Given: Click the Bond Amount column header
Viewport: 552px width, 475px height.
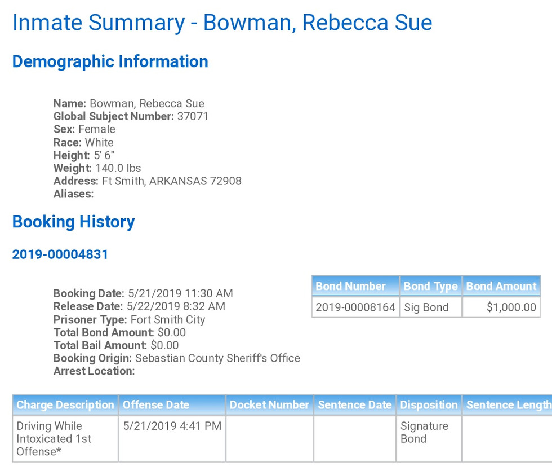Looking at the screenshot, I should [501, 286].
